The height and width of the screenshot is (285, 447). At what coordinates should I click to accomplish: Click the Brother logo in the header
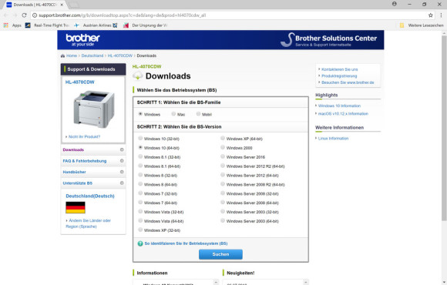[x=82, y=40]
